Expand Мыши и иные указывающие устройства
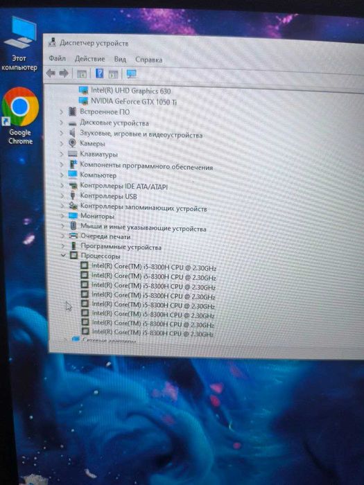The image size is (364, 485). click(x=62, y=226)
